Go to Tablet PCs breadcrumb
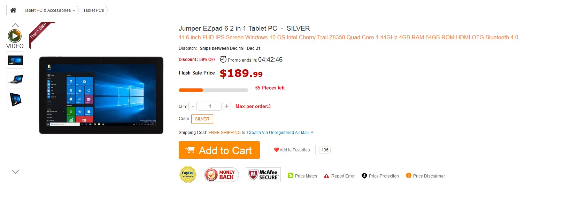This screenshot has width=563, height=197. tap(93, 10)
